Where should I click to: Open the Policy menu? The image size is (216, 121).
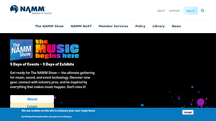click(140, 26)
